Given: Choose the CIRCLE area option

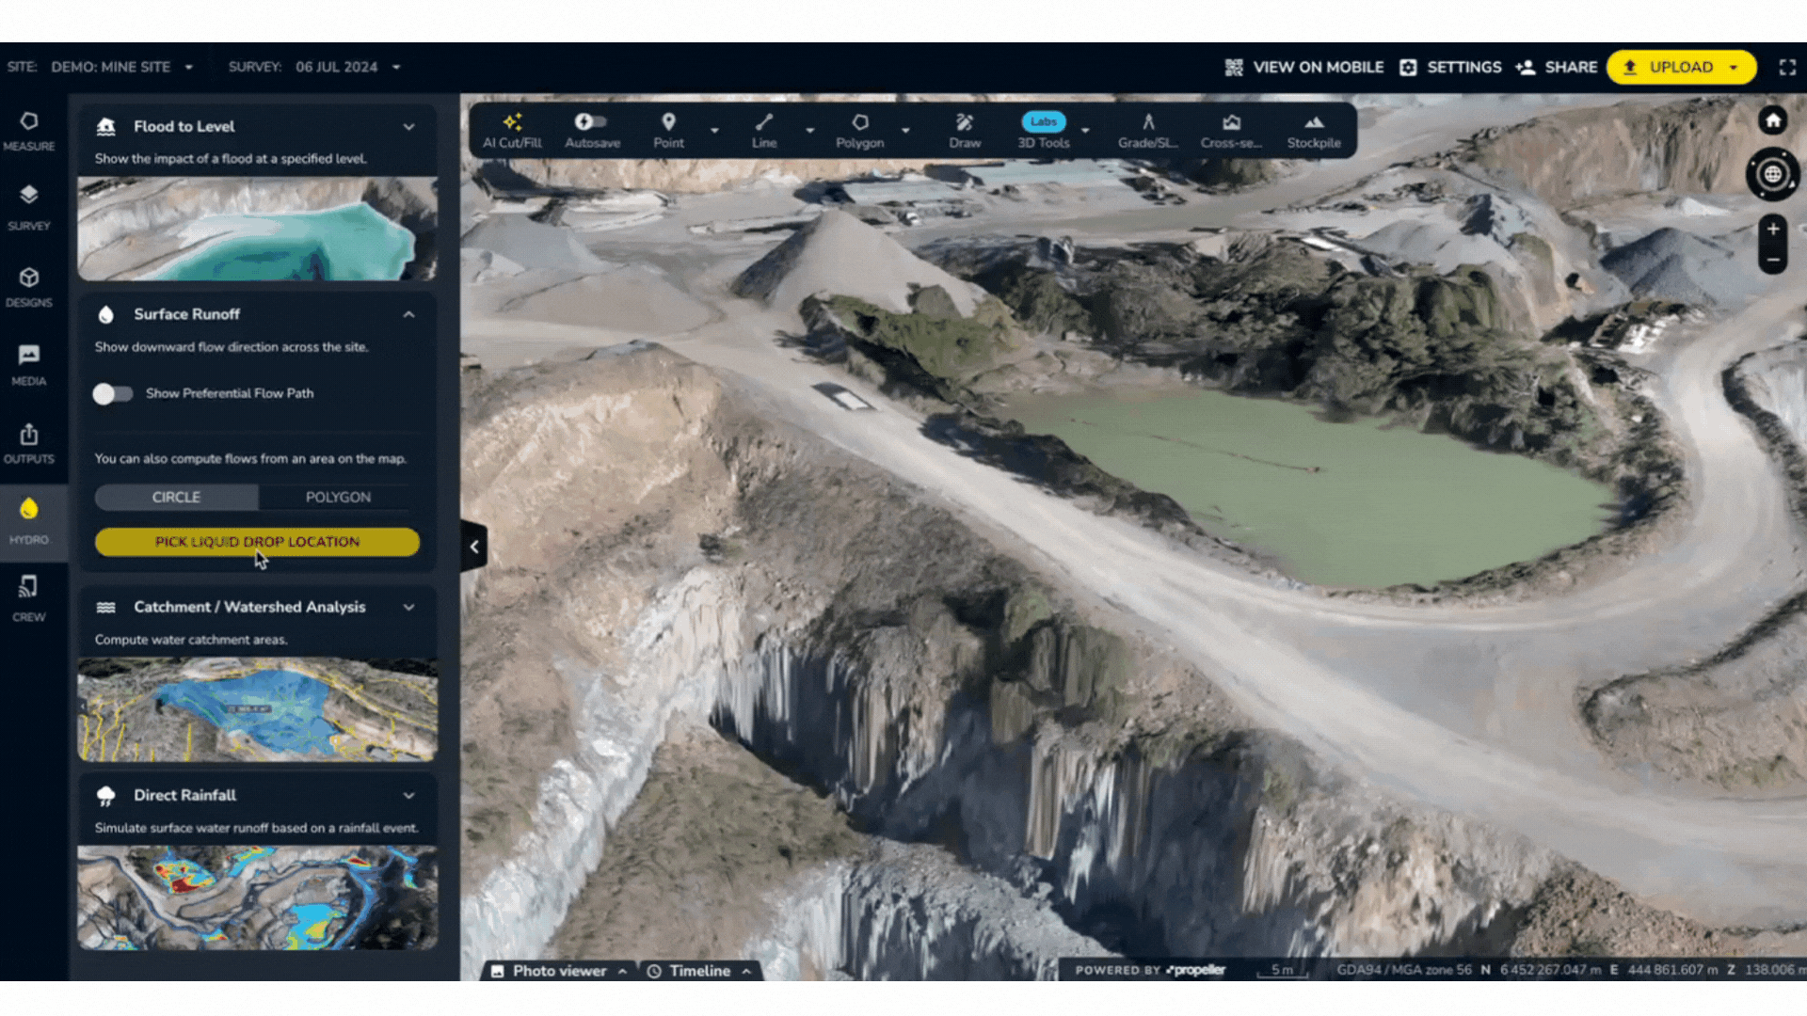Looking at the screenshot, I should point(176,497).
